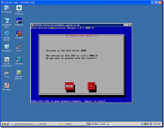This screenshot has width=164, height=128.
Task: Minimize the CUCMM6_CM423 VM window
Action: tap(125, 25)
